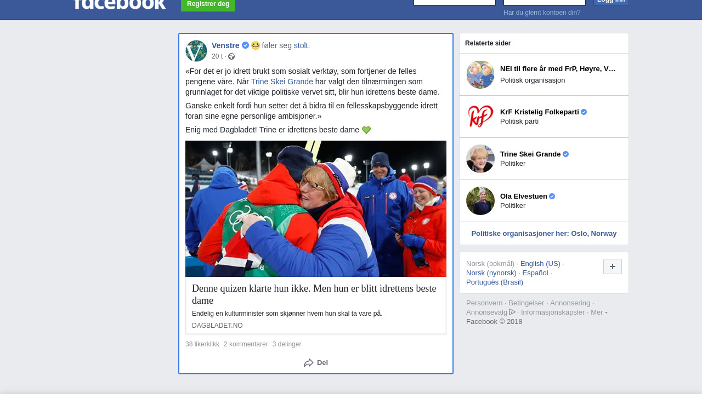This screenshot has width=702, height=394.
Task: Open 'NEI til flere år med FrP, Høyre' page link
Action: click(x=558, y=69)
